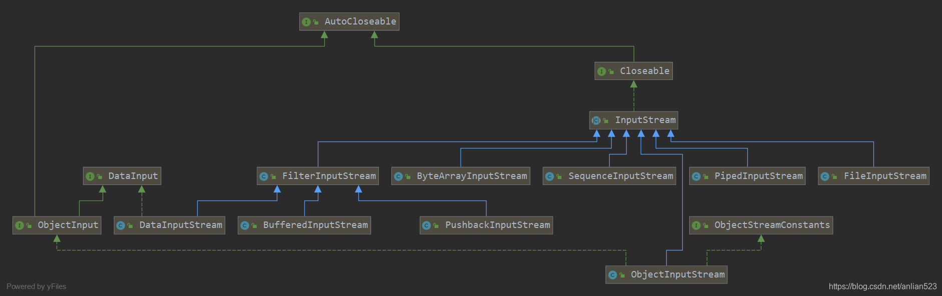Click the PipedInputStream label text
Screen dimensions: 942x296
click(759, 176)
